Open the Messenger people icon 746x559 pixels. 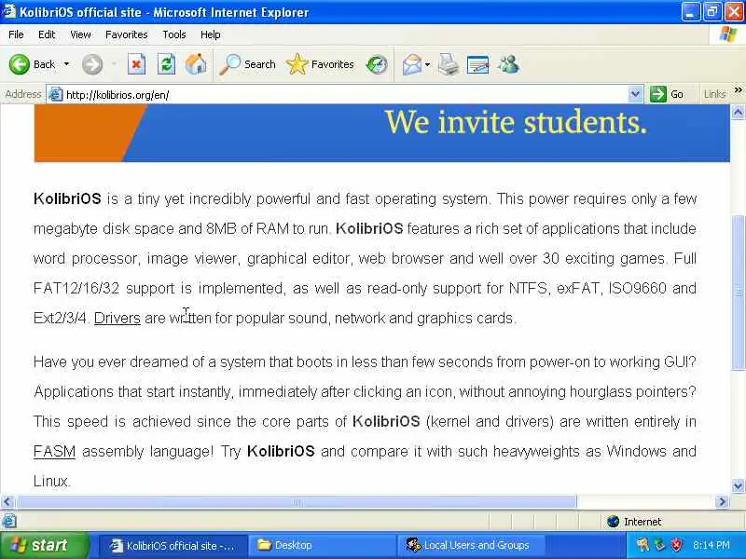click(508, 64)
